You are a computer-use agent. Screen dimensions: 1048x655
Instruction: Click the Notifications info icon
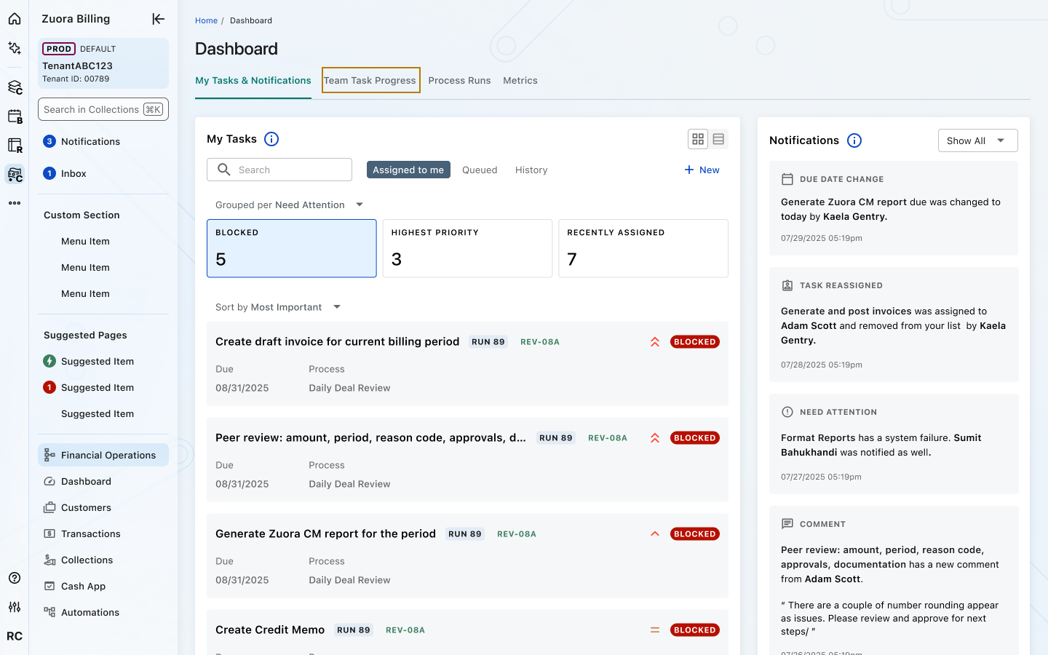point(854,140)
